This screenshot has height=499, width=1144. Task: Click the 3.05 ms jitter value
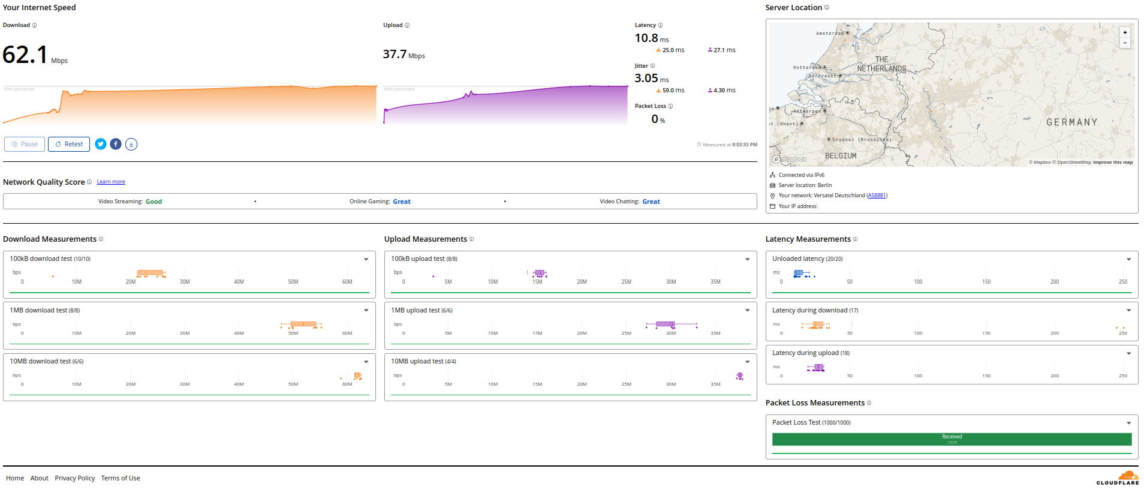pyautogui.click(x=652, y=79)
